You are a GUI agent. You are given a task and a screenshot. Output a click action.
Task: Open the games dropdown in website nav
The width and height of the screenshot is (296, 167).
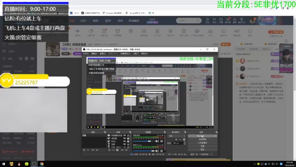(x=108, y=21)
